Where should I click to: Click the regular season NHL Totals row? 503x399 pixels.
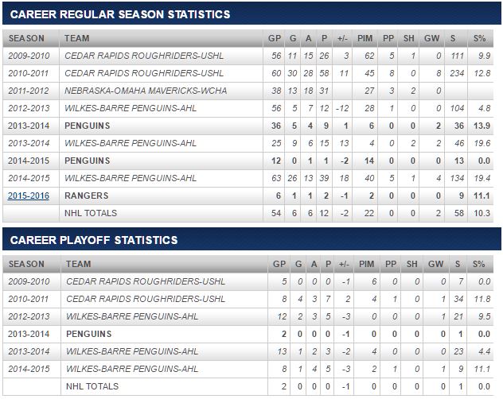point(91,213)
